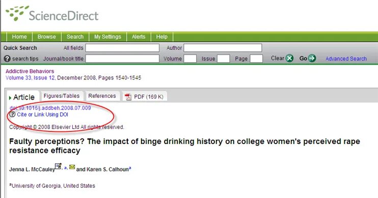
Task: Click the author name Jenna L. McCauley
Action: tap(32, 169)
